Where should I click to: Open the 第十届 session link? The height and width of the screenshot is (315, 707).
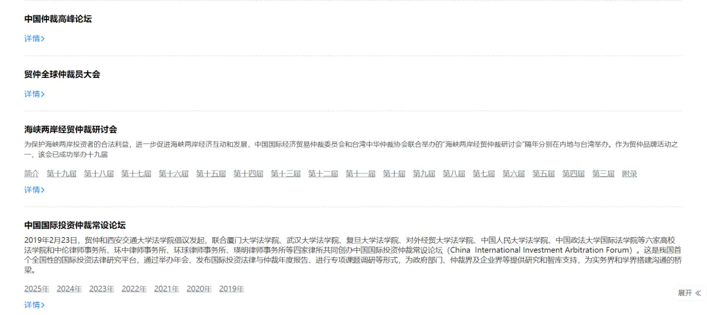(394, 174)
